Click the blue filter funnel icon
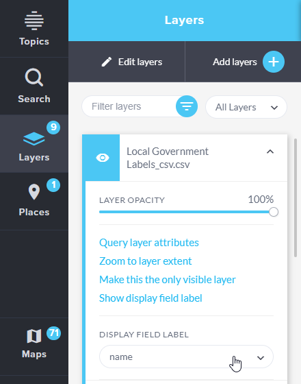301x384 pixels. tap(187, 106)
